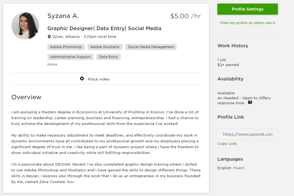Click the response time help icon
Viewport: 294px width, 196px height.
pos(250,103)
